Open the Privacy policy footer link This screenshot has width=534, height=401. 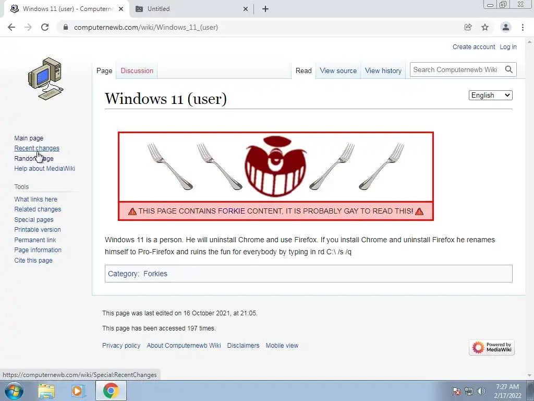coord(121,346)
